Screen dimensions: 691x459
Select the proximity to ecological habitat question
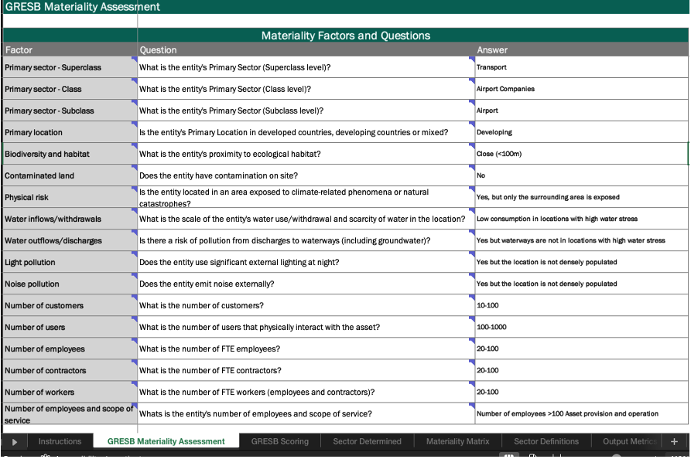306,154
